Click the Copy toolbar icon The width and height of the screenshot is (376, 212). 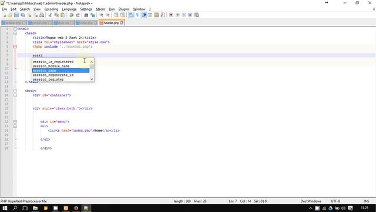(x=56, y=15)
